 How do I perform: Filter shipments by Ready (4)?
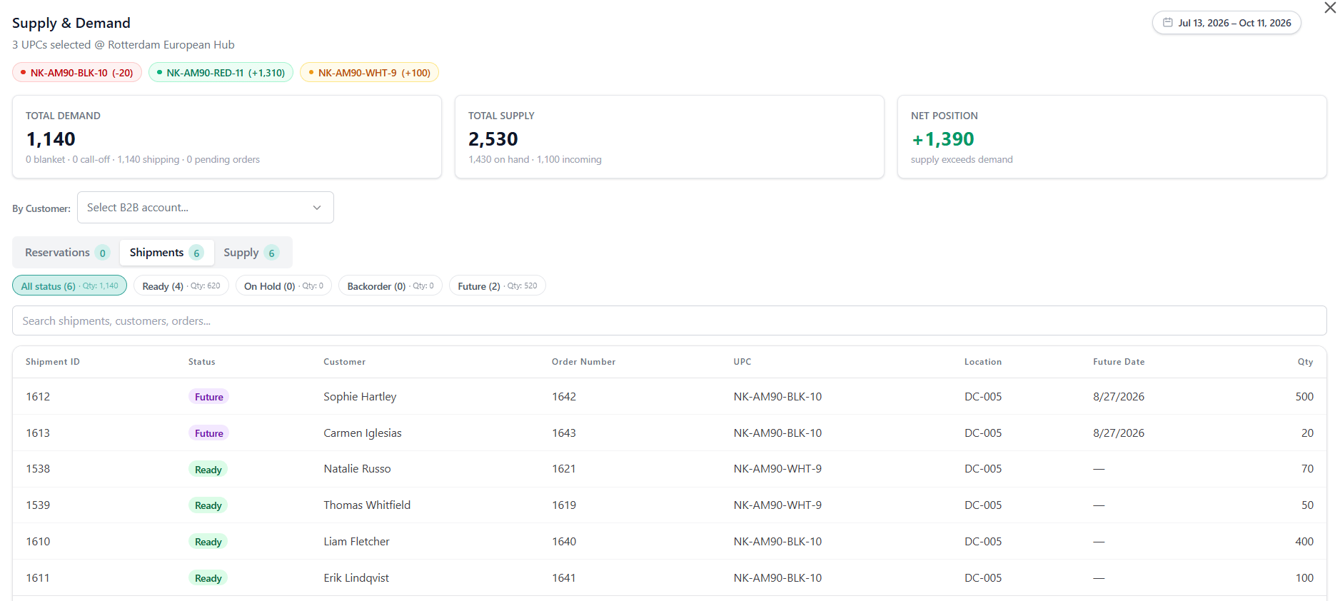[x=181, y=286]
